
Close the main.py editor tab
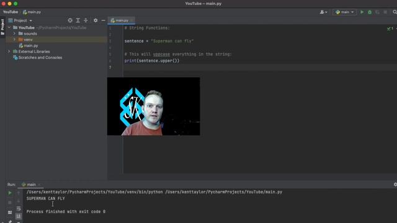[x=132, y=20]
